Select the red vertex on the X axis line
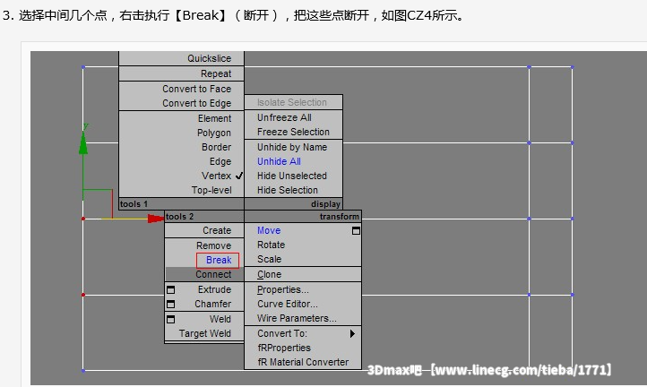Viewport: 647px width, 387px height. 83,219
